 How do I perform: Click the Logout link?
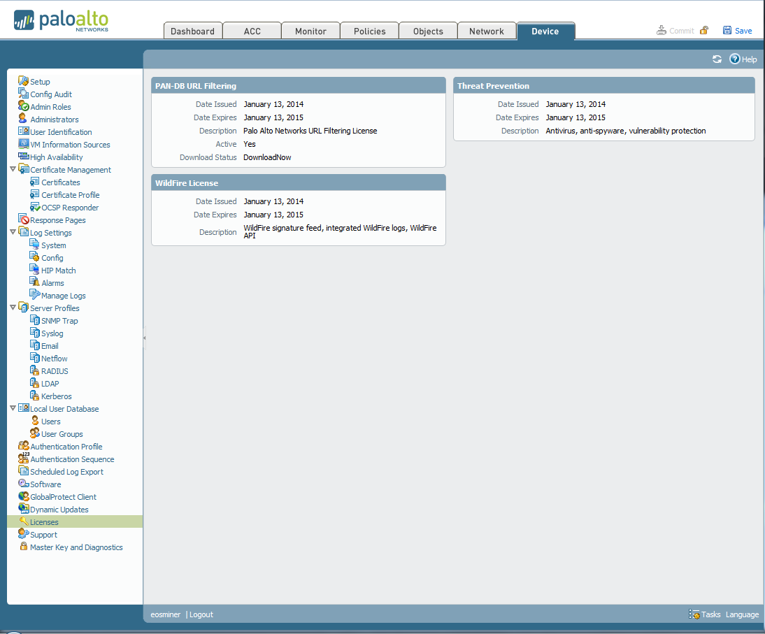(202, 614)
